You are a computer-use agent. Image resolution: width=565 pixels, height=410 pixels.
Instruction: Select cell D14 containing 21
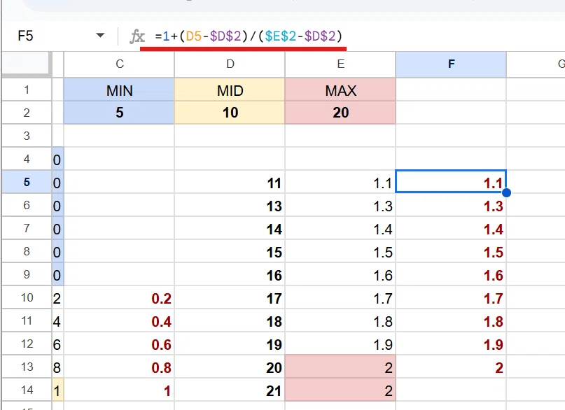coord(230,390)
